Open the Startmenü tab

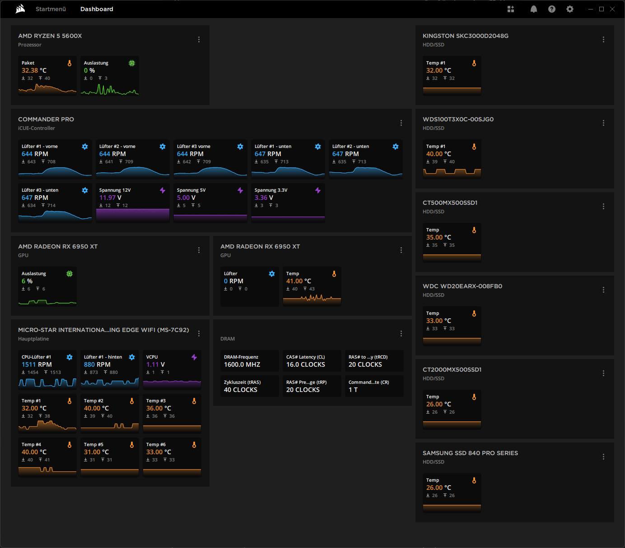(x=51, y=9)
